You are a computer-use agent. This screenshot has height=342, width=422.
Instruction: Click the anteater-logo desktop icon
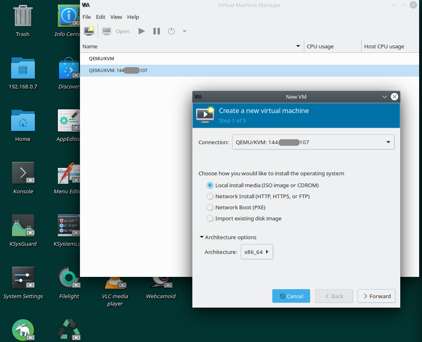(x=23, y=330)
